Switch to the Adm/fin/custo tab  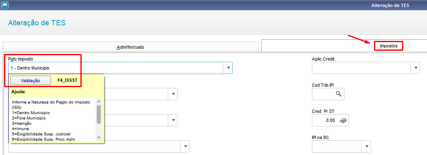point(131,47)
